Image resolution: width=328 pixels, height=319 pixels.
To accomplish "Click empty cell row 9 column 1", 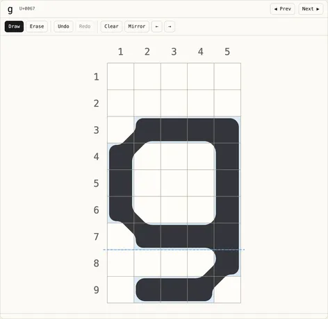I will coord(121,289).
